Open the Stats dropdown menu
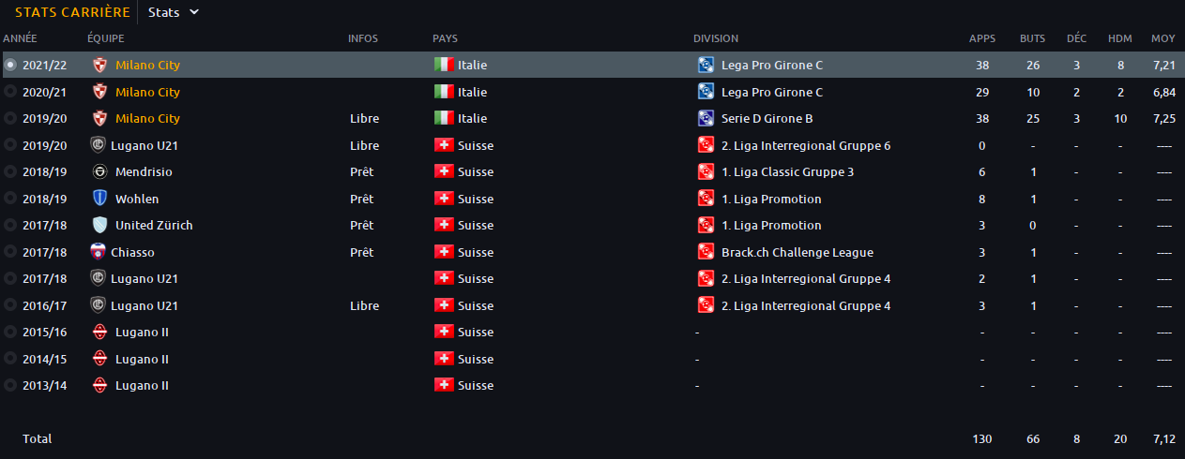 coord(174,12)
